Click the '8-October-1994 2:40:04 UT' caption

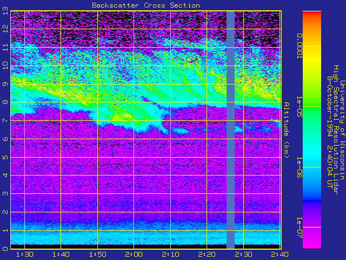330,132
